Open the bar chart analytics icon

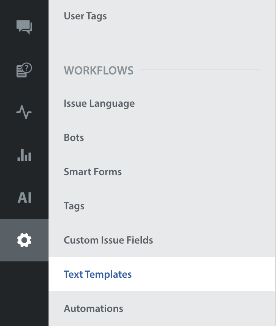pos(24,155)
